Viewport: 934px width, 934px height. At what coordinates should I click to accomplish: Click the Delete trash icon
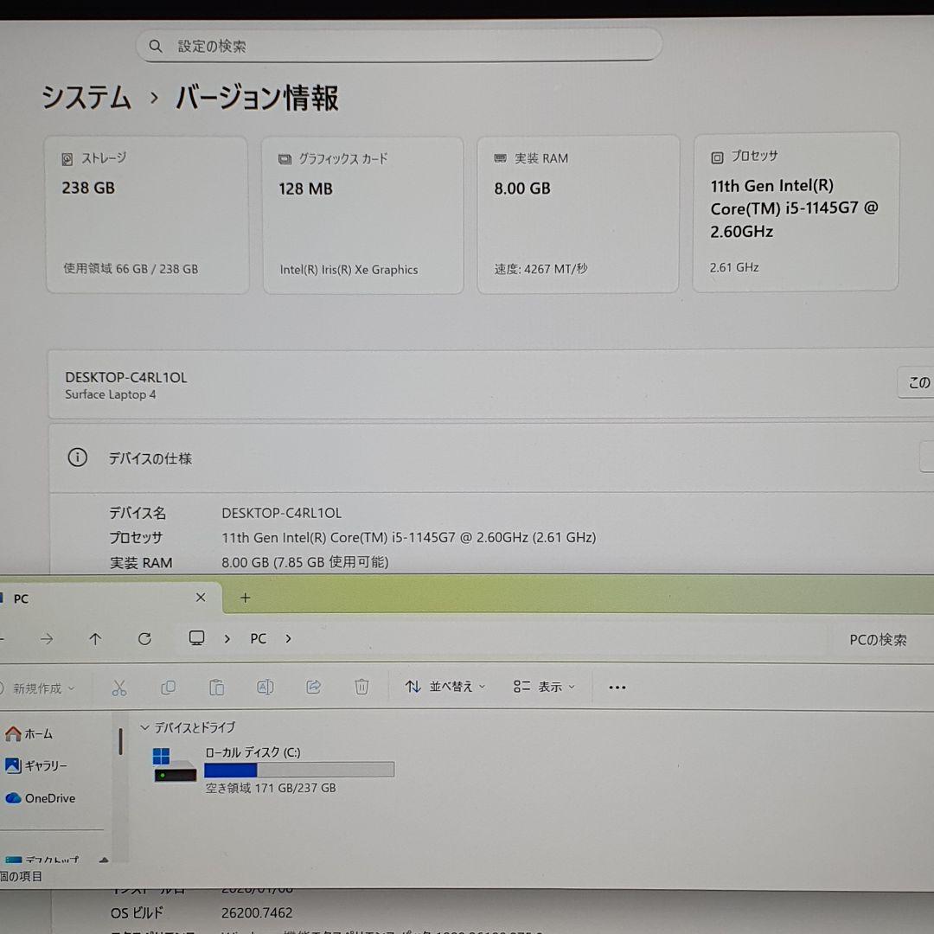pos(361,687)
